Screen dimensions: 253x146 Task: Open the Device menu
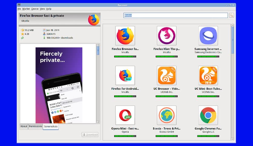[35, 9]
